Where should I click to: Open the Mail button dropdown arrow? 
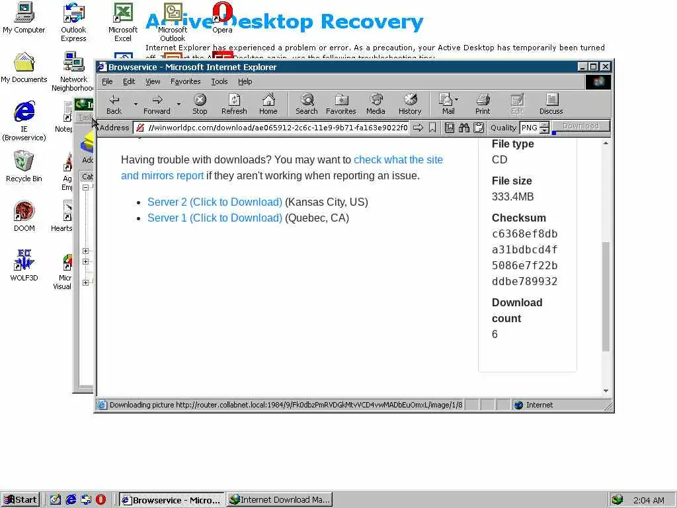[457, 99]
